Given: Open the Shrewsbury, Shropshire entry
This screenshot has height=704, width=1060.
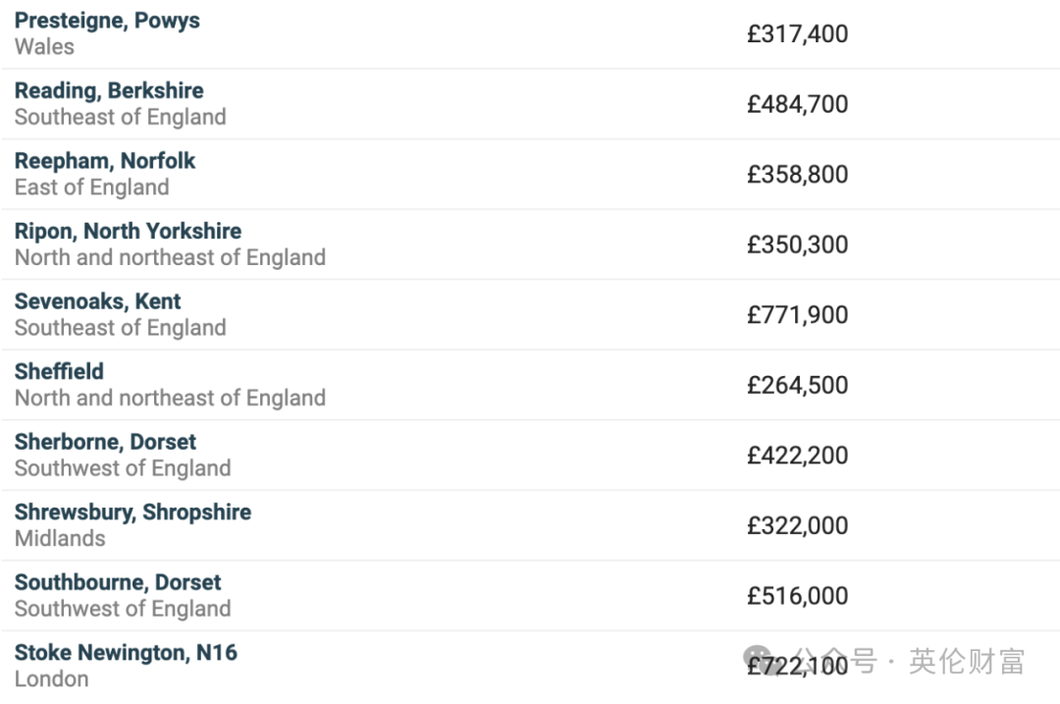Looking at the screenshot, I should (x=132, y=513).
